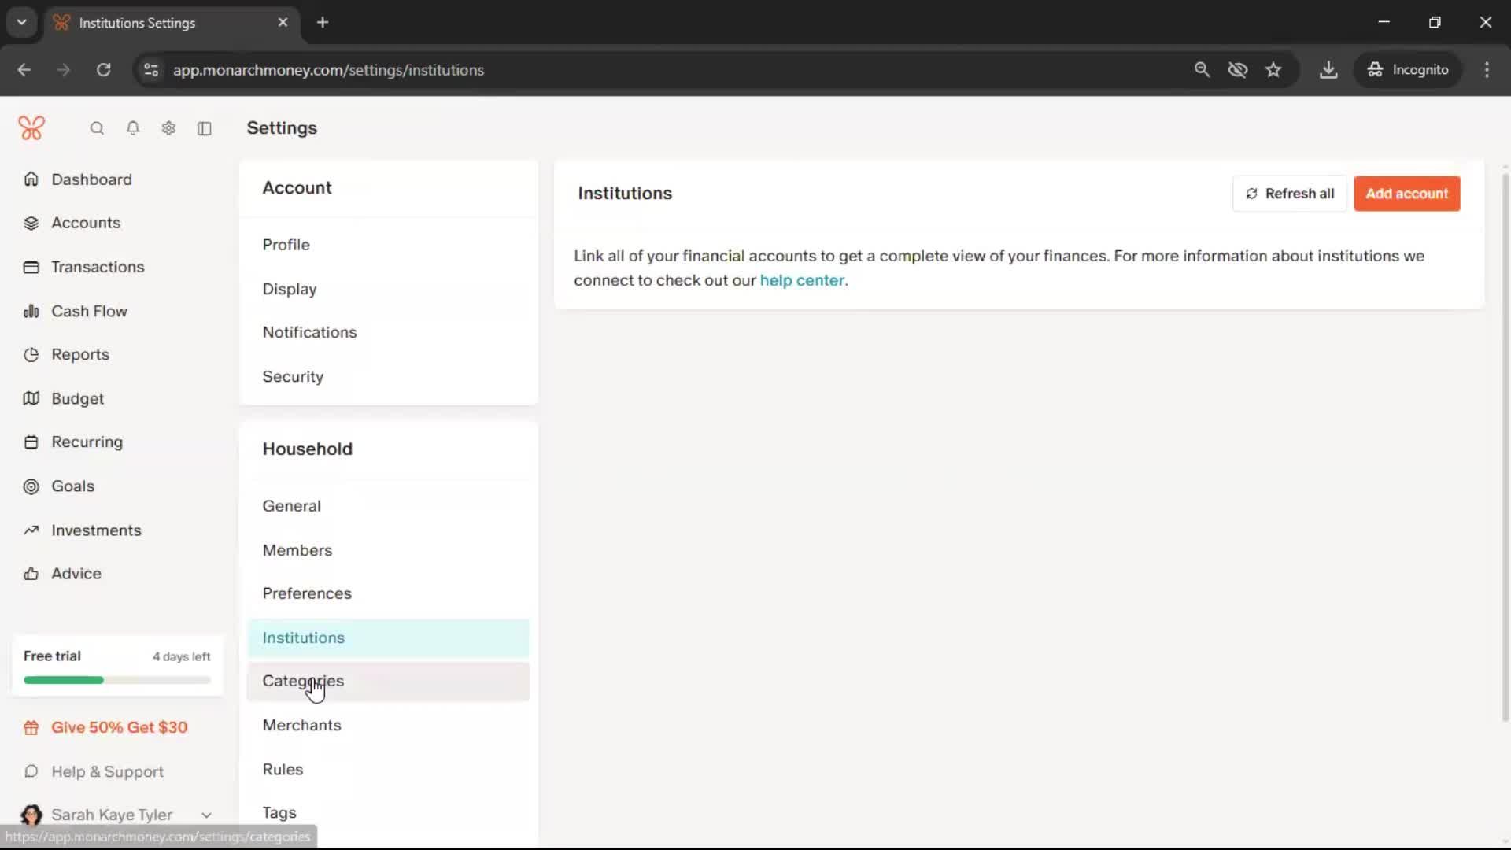Toggle browser third-party cookie eye icon

pyautogui.click(x=1237, y=70)
